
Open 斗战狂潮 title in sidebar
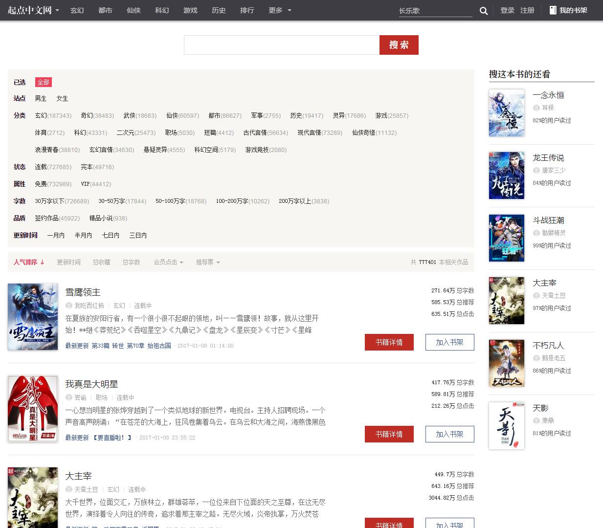(x=548, y=220)
